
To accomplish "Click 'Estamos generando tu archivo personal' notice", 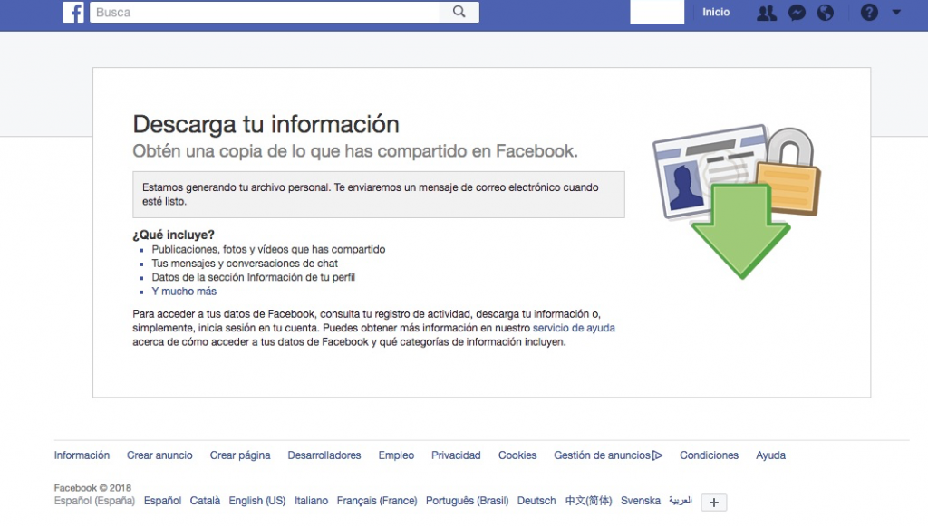I will coord(379,195).
